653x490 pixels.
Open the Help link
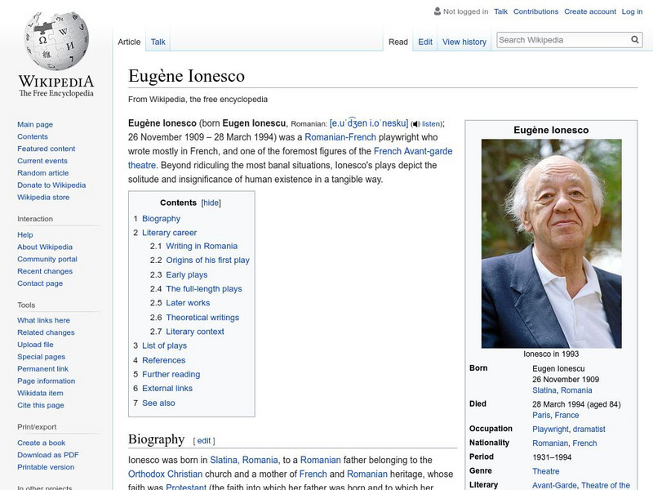tap(25, 234)
